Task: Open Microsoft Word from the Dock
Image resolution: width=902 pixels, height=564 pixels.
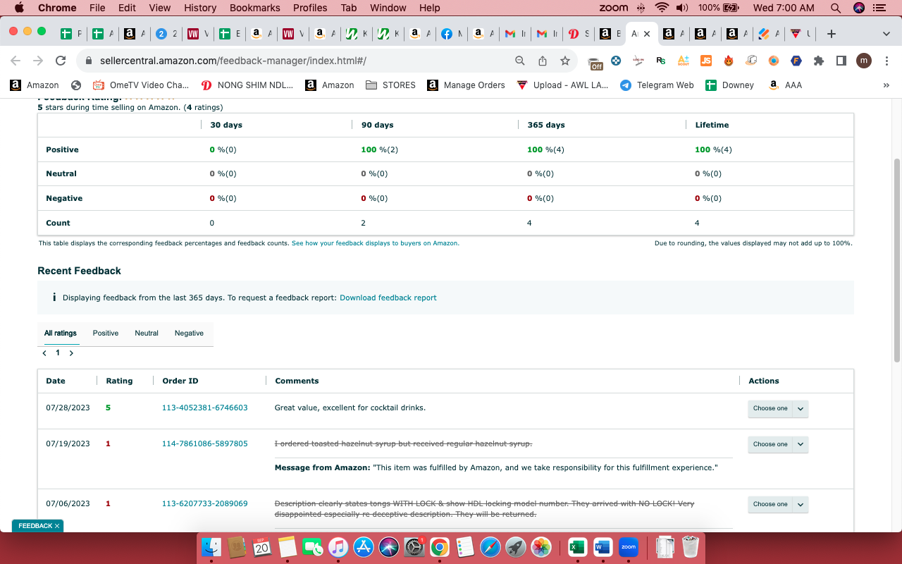Action: [x=603, y=546]
